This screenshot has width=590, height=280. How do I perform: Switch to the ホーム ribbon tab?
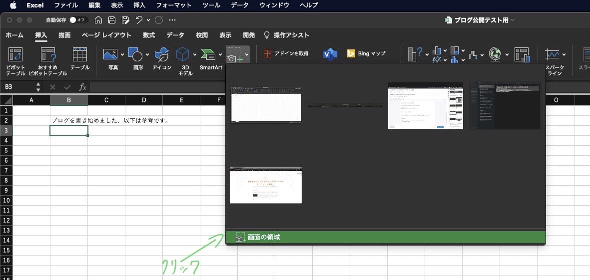14,35
